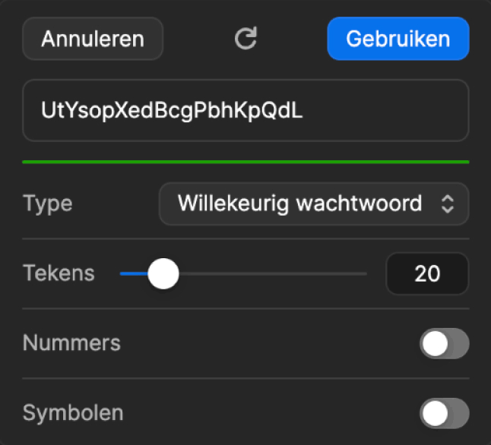
Task: Click the empty area after password text
Action: click(380, 110)
